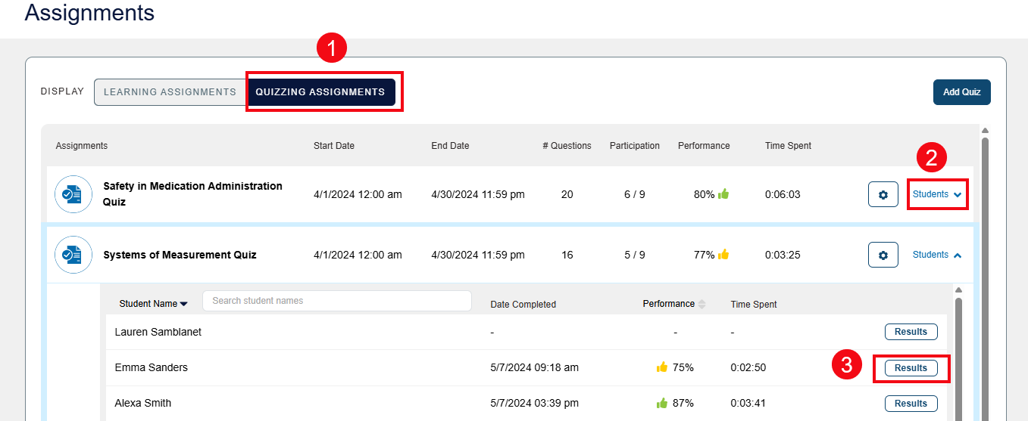
Task: Sort students by the Performance column arrows
Action: pos(701,304)
